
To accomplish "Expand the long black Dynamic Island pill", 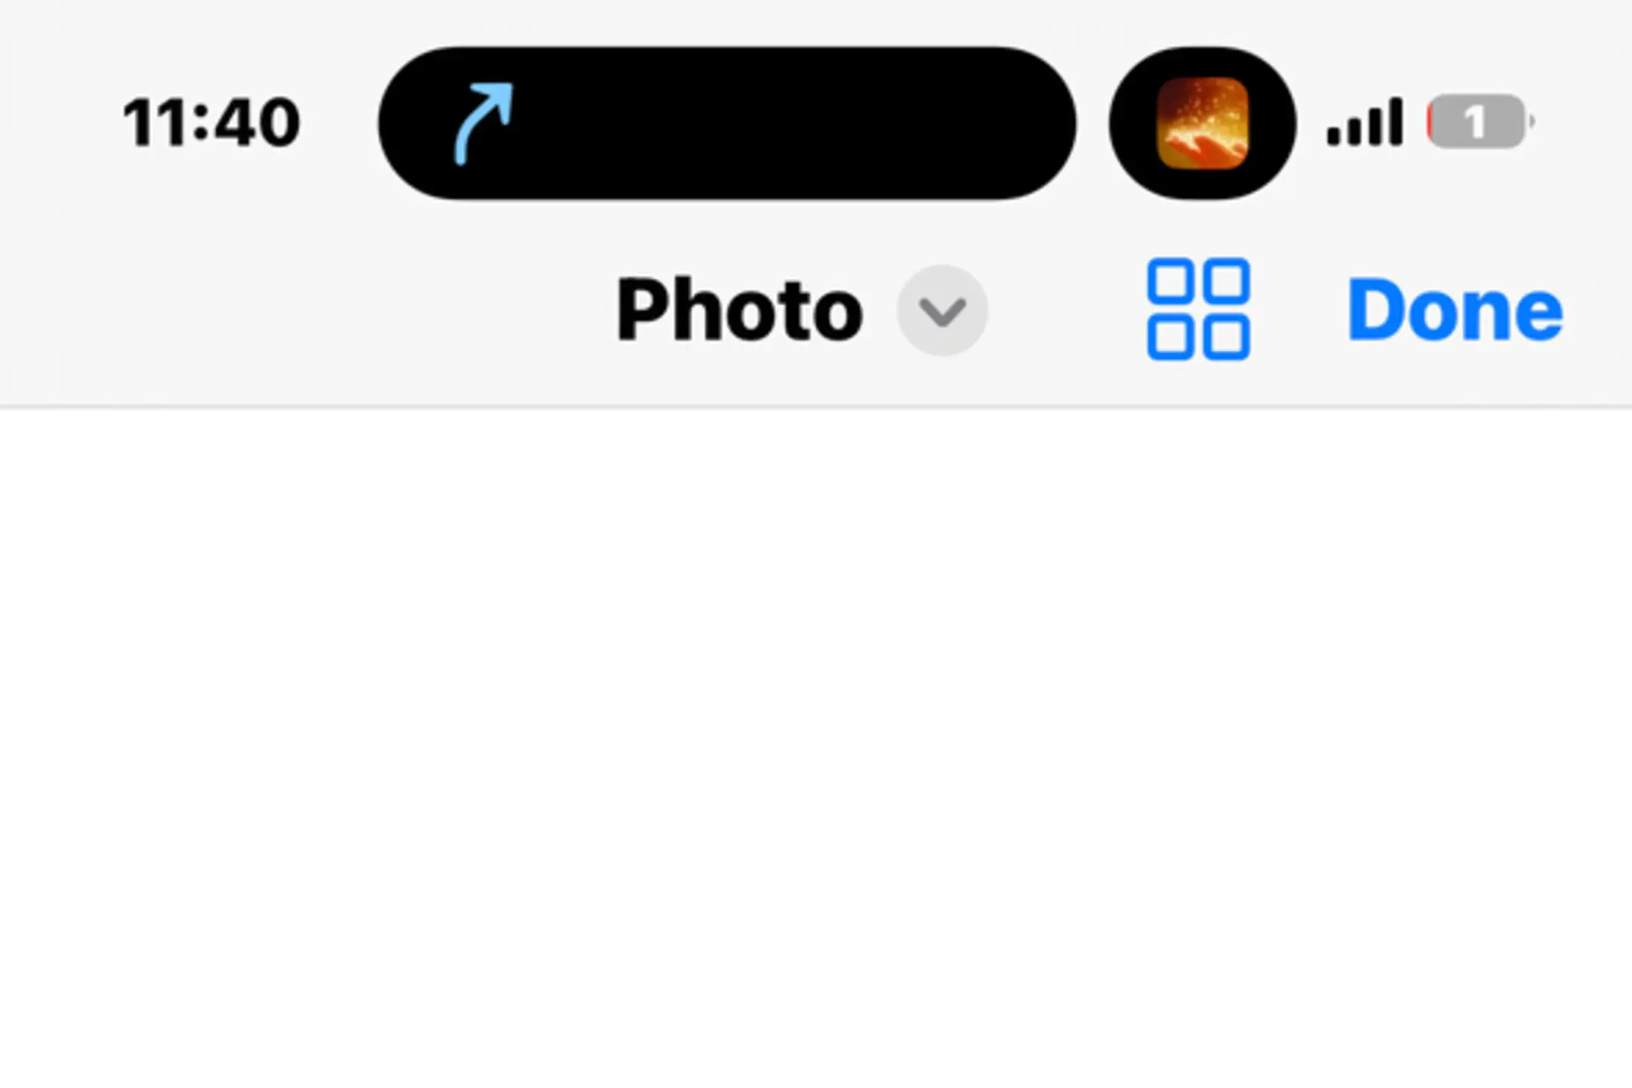I will 727,123.
